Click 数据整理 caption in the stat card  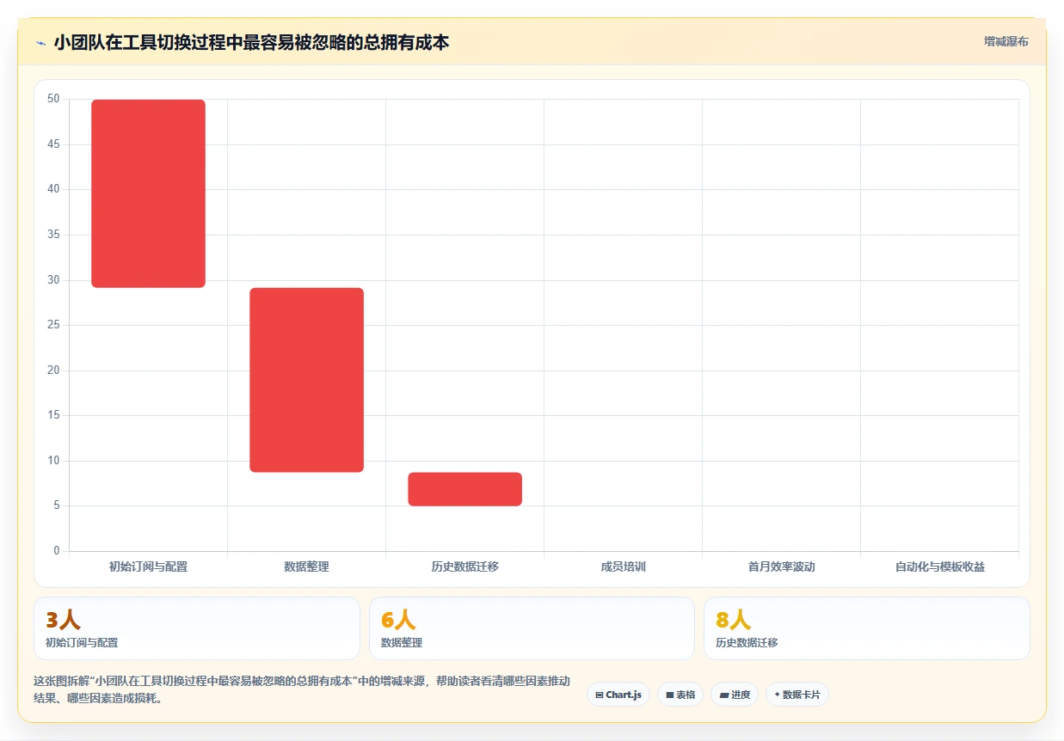(x=402, y=643)
